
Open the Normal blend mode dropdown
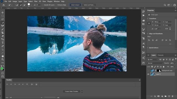[155, 63]
